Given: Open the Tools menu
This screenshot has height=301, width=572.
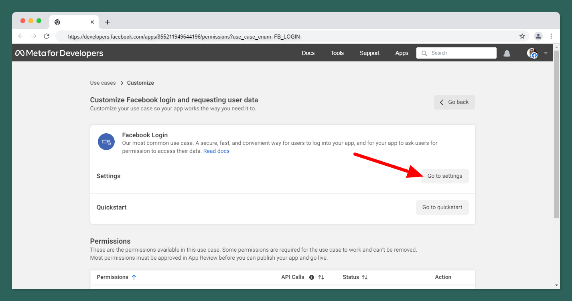Looking at the screenshot, I should click(x=337, y=53).
